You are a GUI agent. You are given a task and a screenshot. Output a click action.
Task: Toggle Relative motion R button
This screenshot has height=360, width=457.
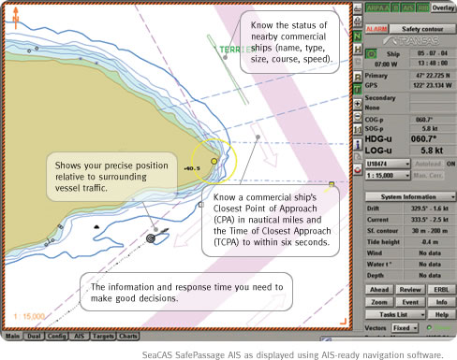click(x=358, y=77)
